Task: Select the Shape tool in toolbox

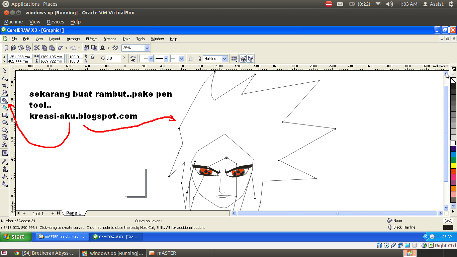Action: click(4, 78)
